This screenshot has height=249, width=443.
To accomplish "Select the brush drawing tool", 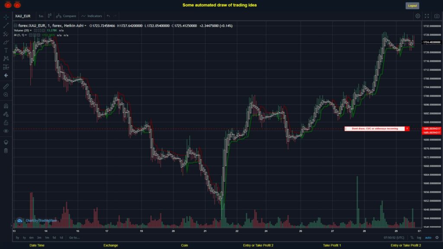I will (6, 42).
